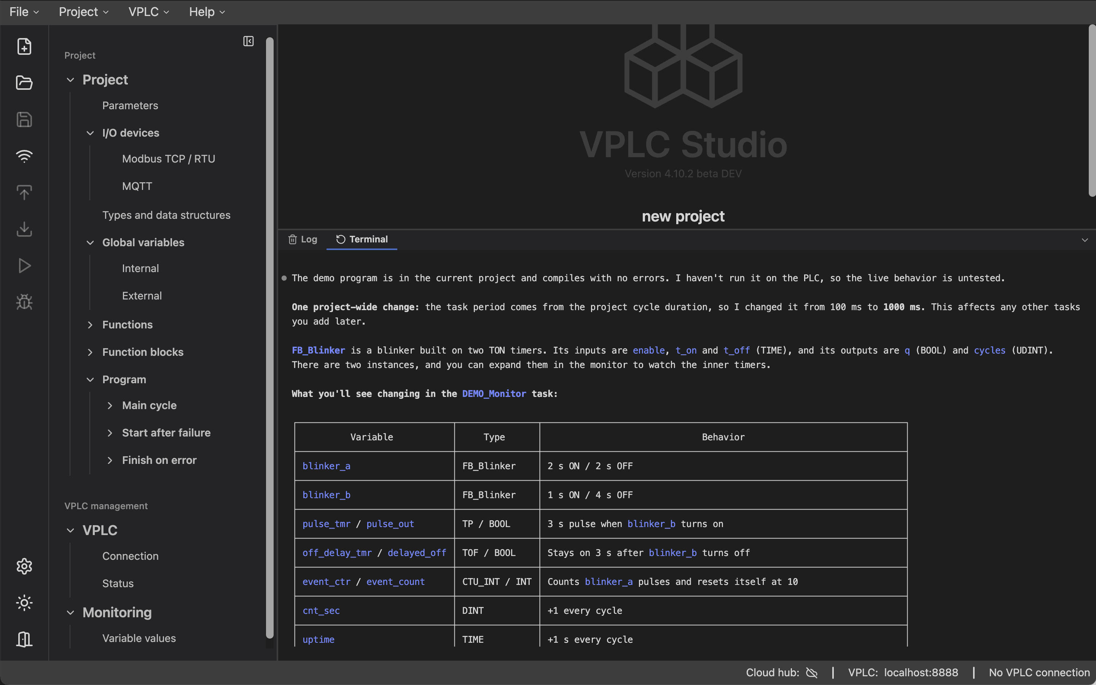Collapse the project sidebar panel icon

click(248, 41)
